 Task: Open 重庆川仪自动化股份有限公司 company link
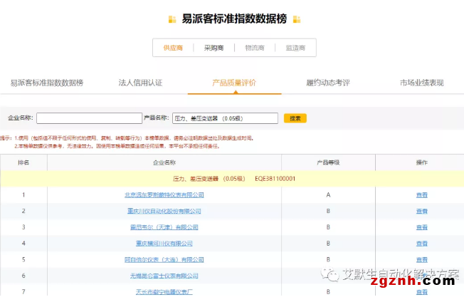[x=164, y=211]
